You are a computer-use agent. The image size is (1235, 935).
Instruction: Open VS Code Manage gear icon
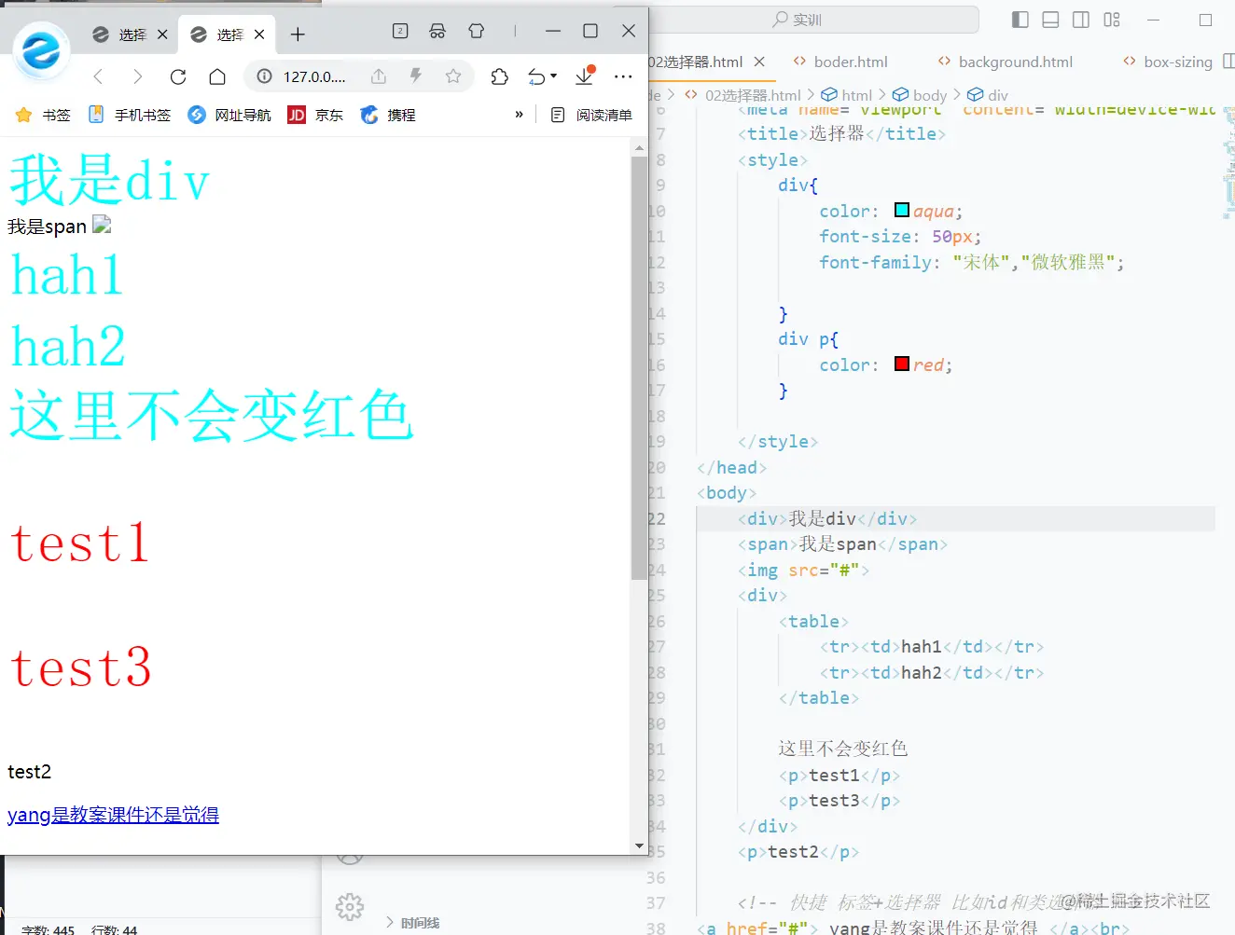[x=350, y=906]
